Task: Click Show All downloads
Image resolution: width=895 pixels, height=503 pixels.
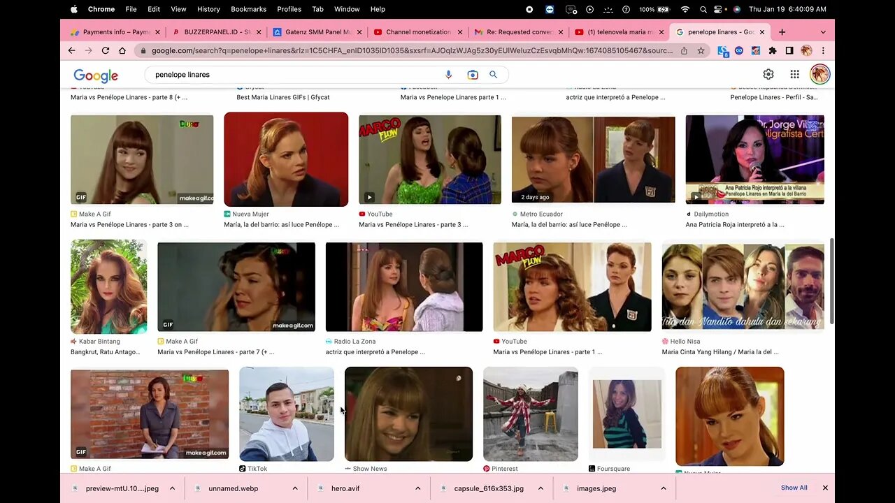Action: (x=794, y=488)
